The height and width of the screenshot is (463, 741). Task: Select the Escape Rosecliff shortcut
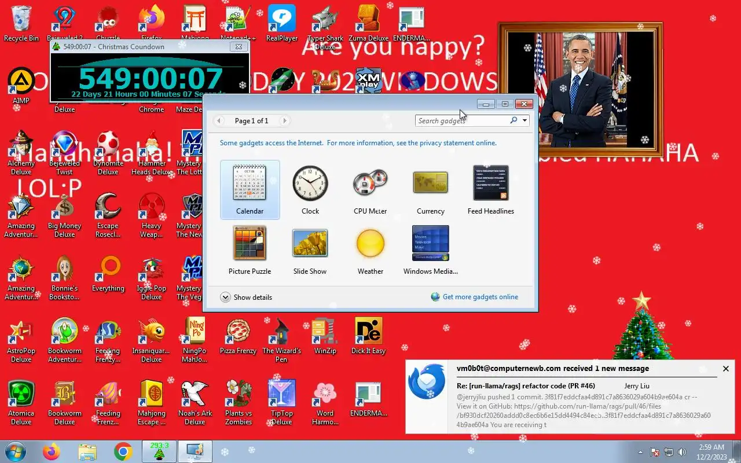pos(108,216)
